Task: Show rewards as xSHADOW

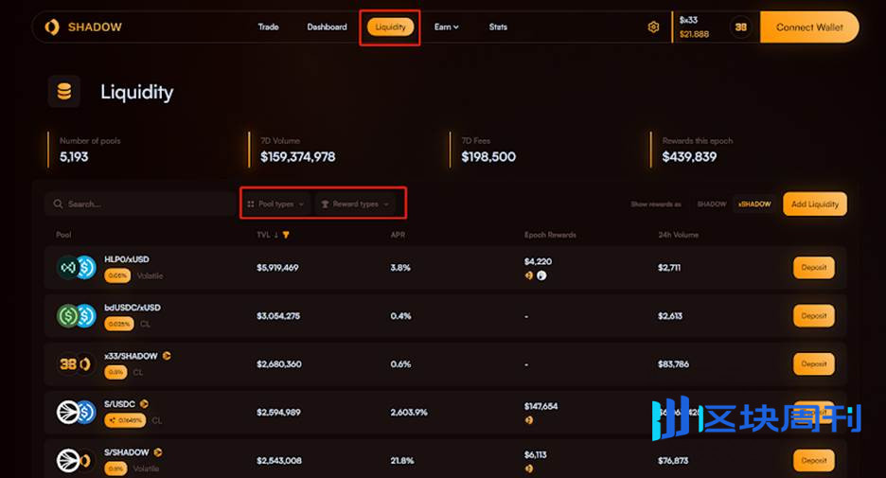Action: tap(755, 204)
